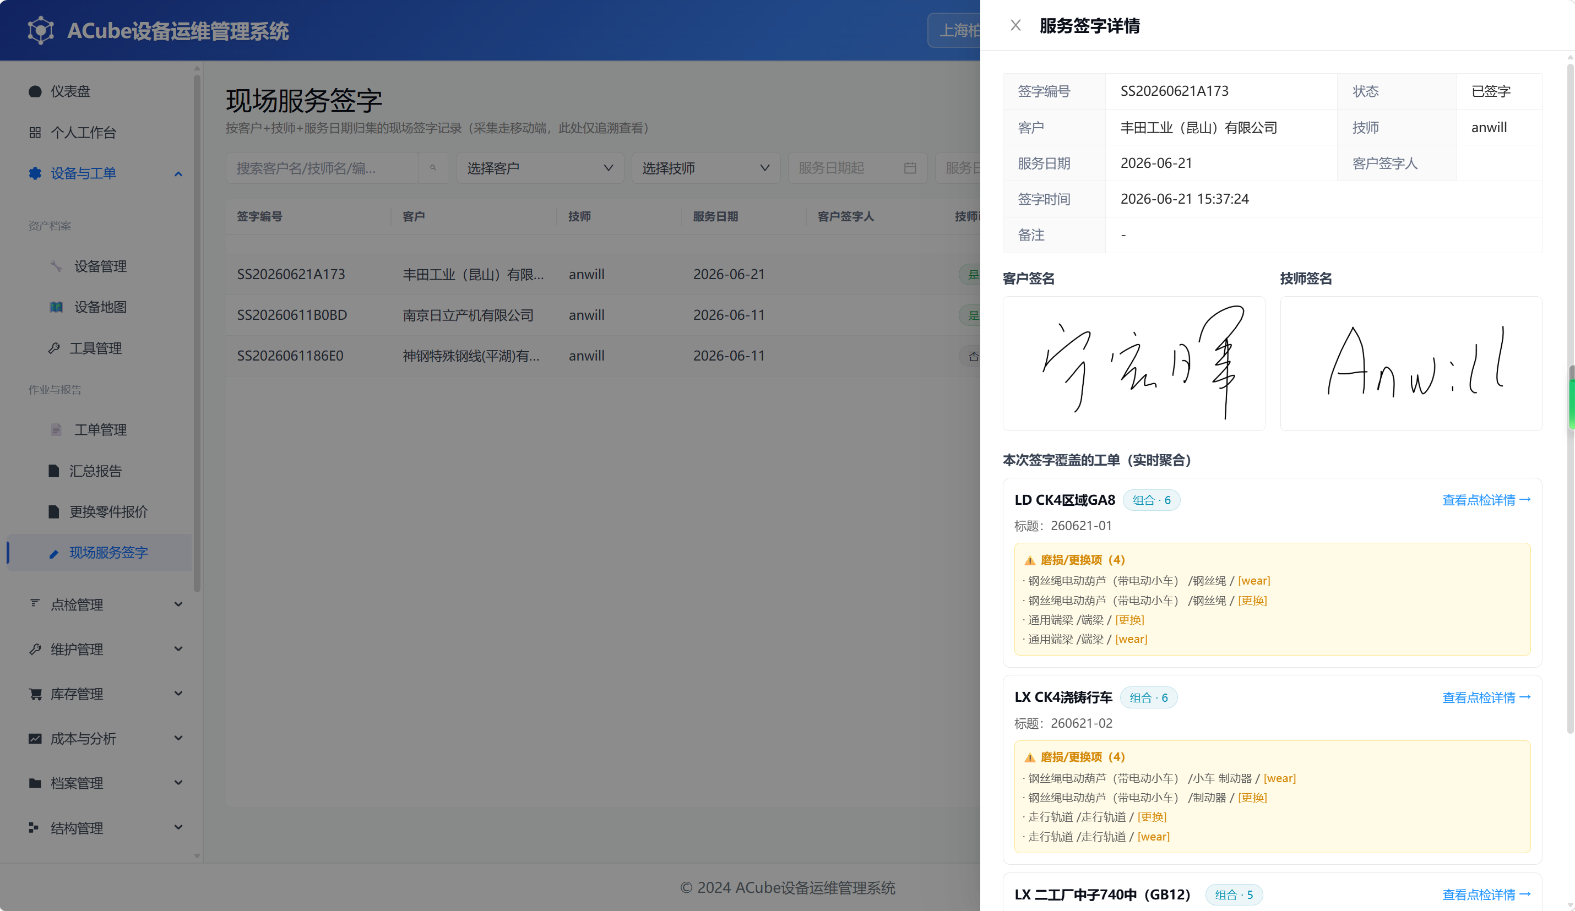Screen dimensions: 1575x911
Task: Click the 设备地图 map icon
Action: pos(56,307)
